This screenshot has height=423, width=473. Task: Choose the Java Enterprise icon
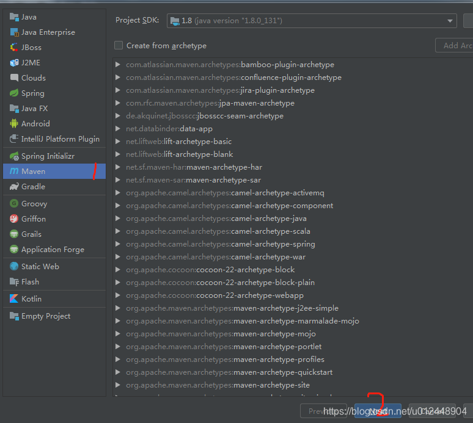point(14,32)
